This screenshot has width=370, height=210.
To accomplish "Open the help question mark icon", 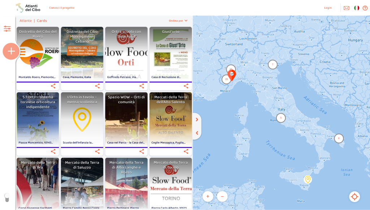I will pos(365,8).
